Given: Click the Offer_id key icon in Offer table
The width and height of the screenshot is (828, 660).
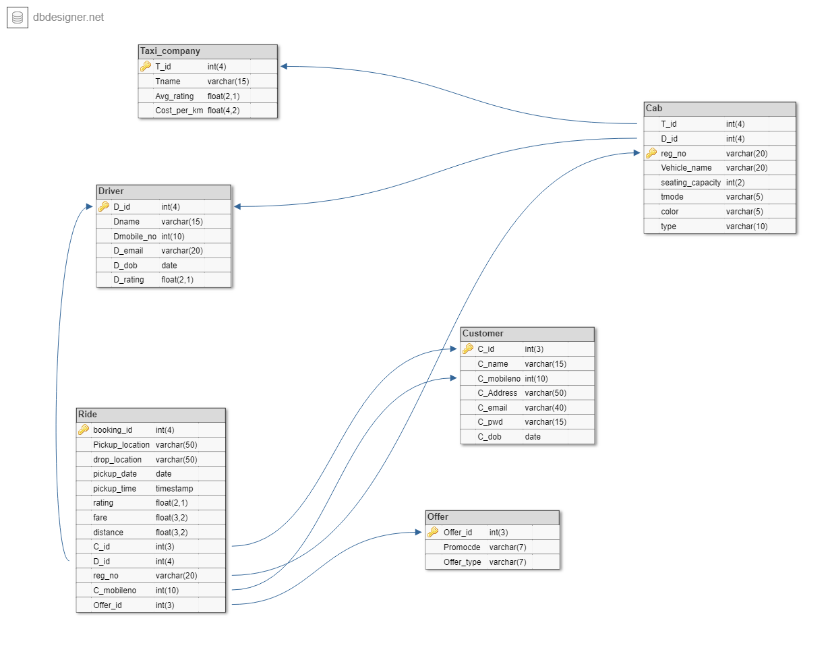Looking at the screenshot, I should pyautogui.click(x=434, y=532).
